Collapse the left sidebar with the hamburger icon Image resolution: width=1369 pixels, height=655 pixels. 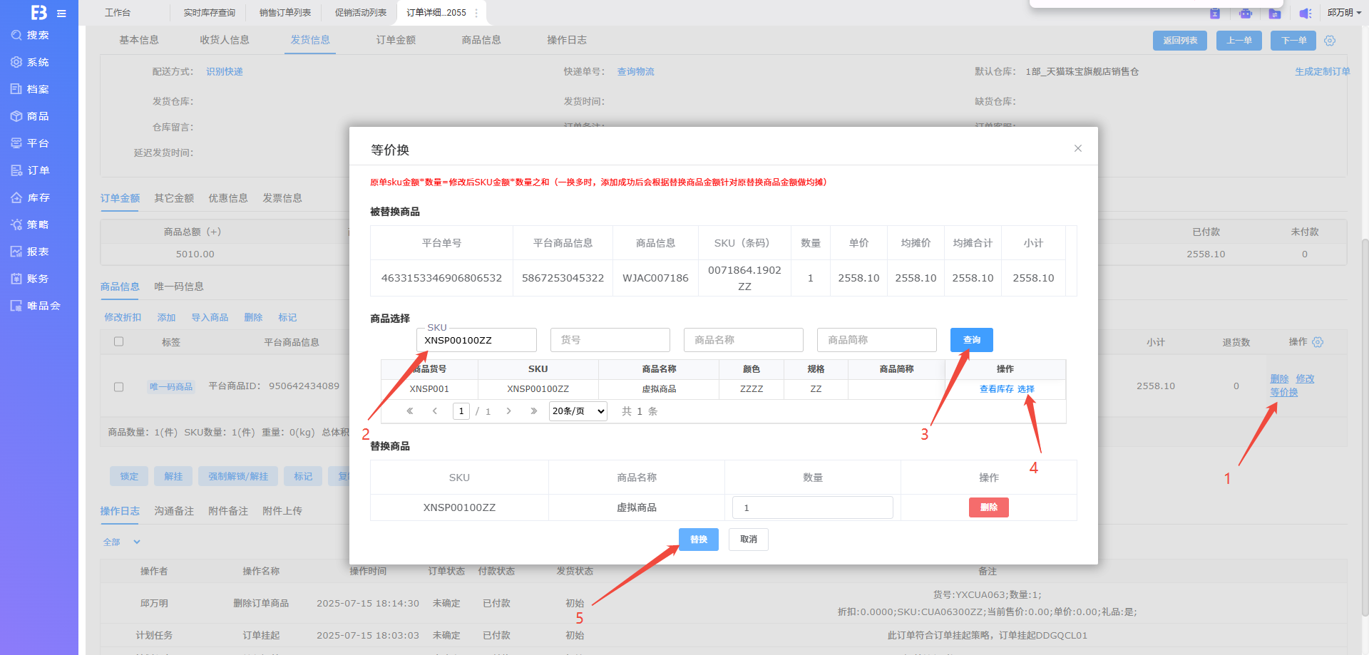[x=61, y=14]
